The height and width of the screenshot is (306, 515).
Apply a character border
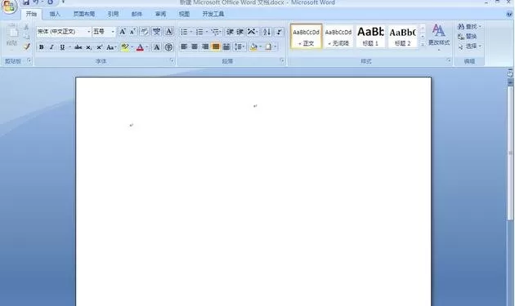tap(168, 32)
